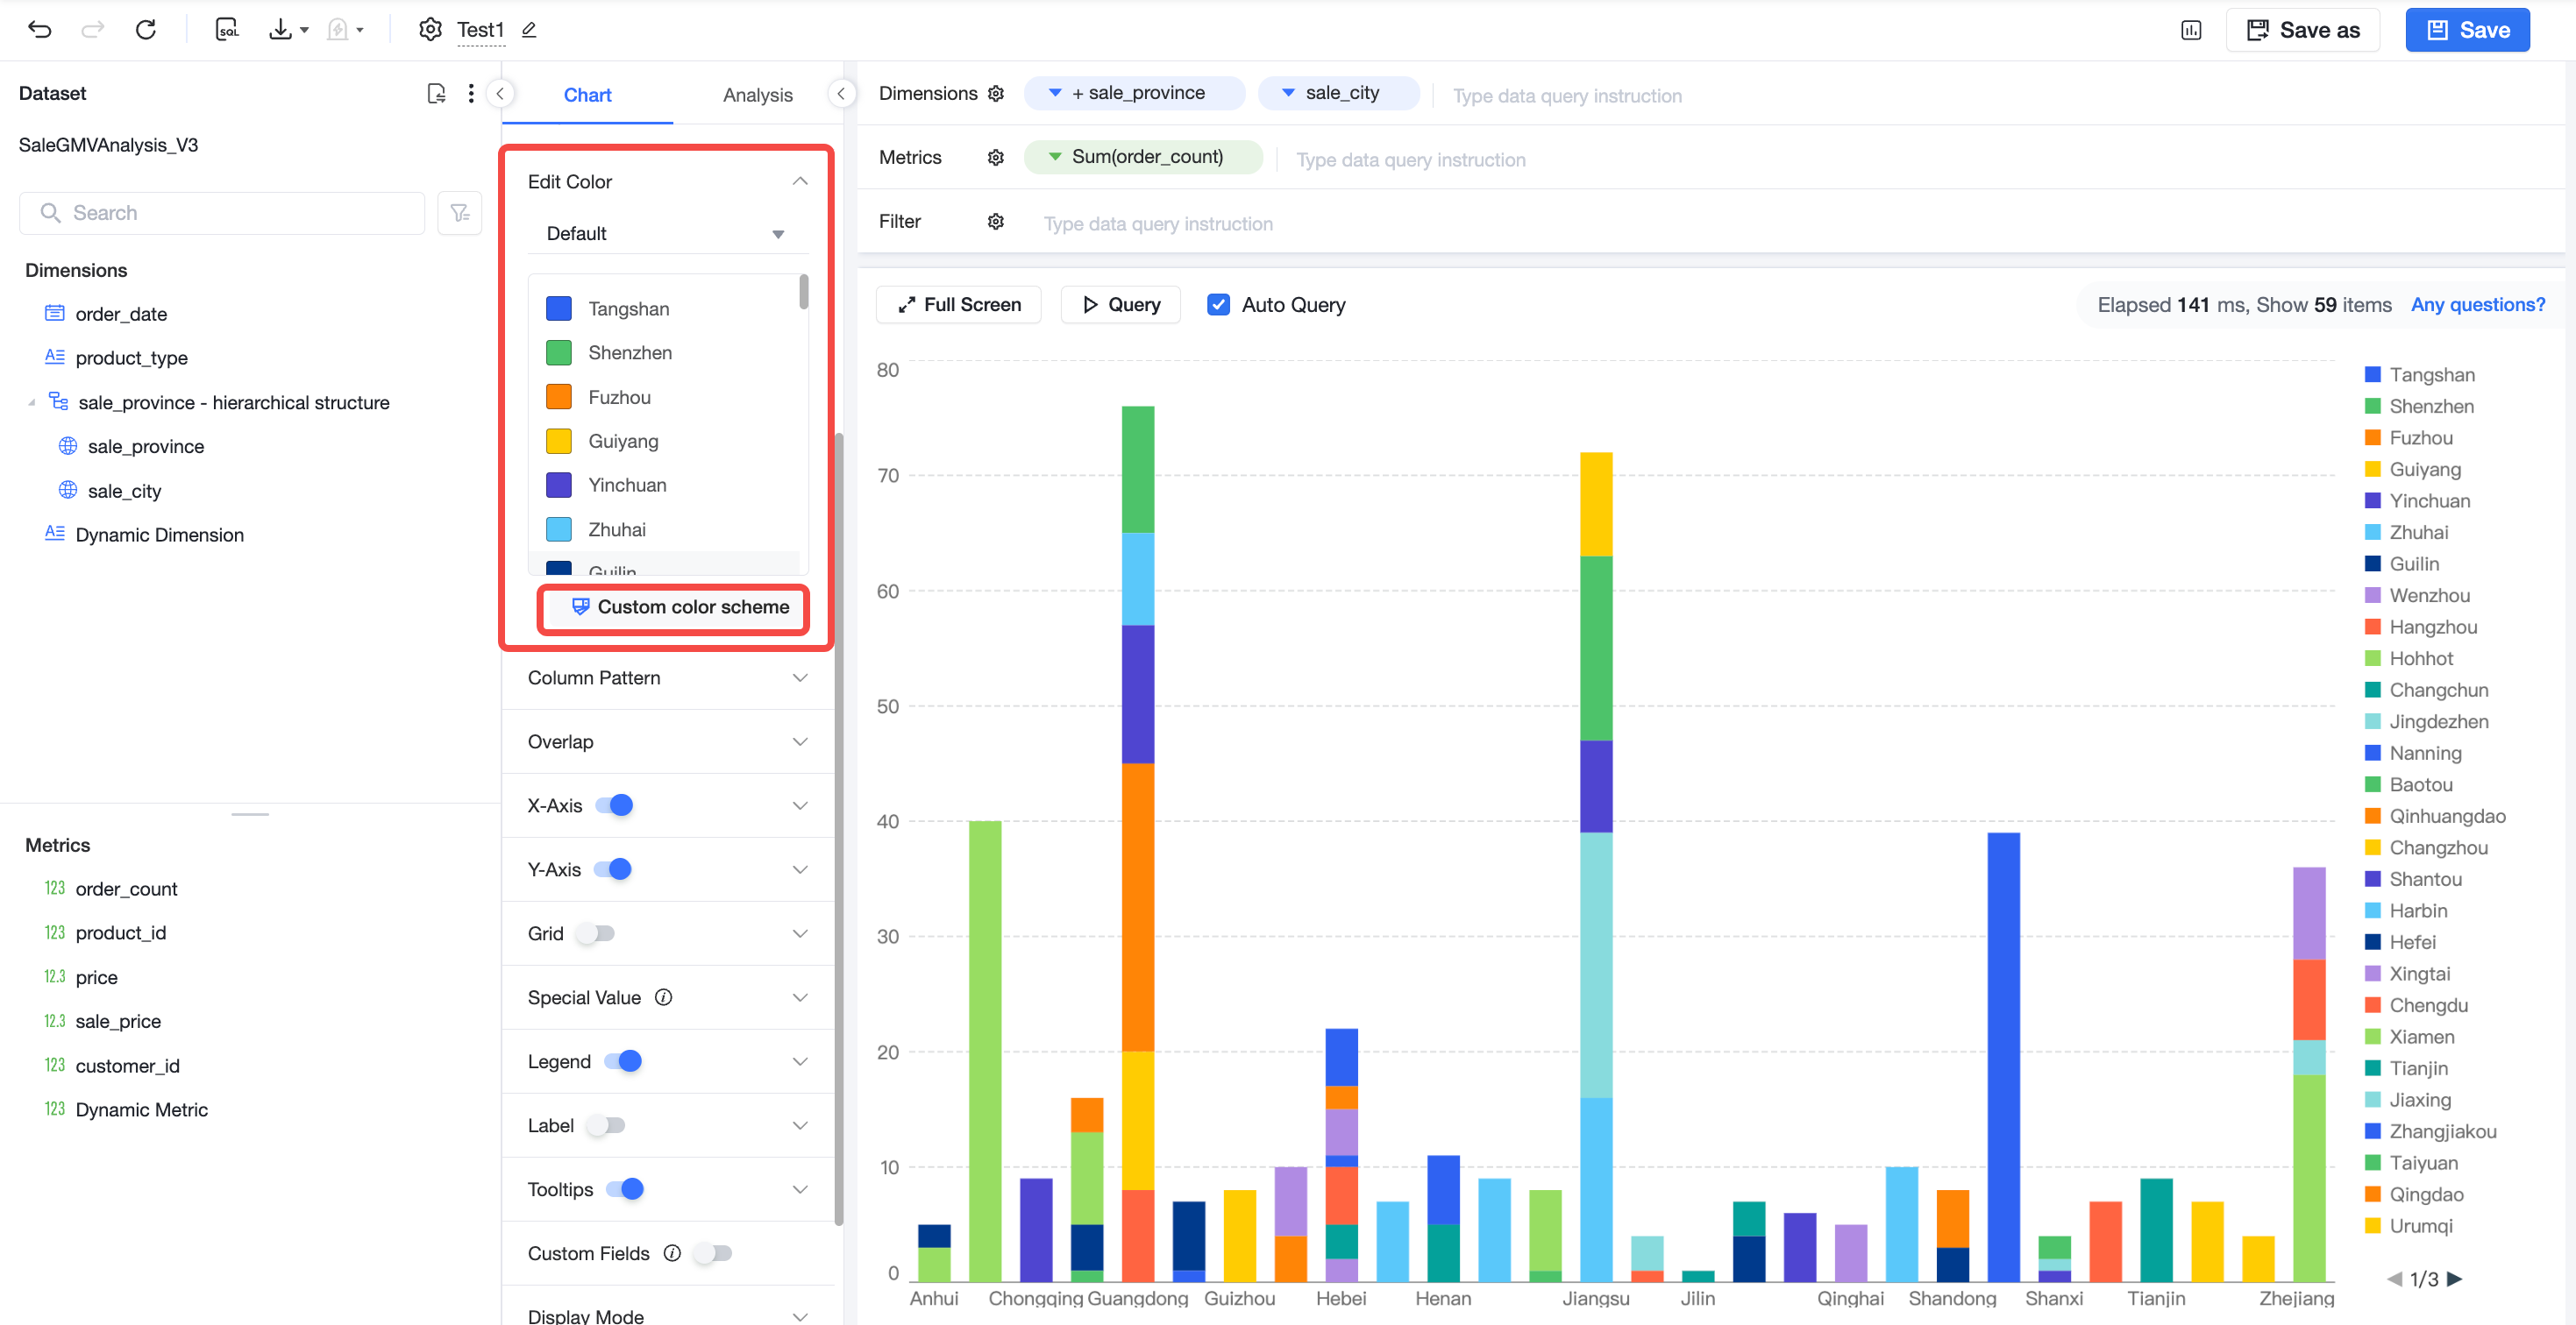Click the download icon
Image resolution: width=2576 pixels, height=1325 pixels.
[x=280, y=29]
